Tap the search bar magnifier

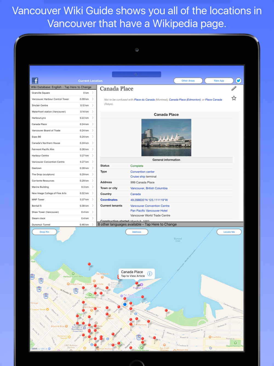(x=136, y=74)
